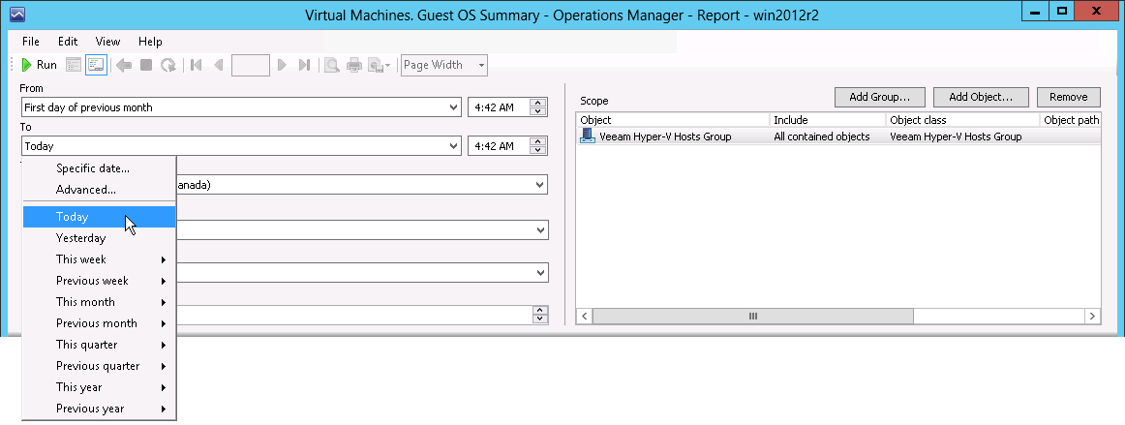Open the third parameter dropdown arrow
This screenshot has height=425, width=1125.
pyautogui.click(x=539, y=273)
